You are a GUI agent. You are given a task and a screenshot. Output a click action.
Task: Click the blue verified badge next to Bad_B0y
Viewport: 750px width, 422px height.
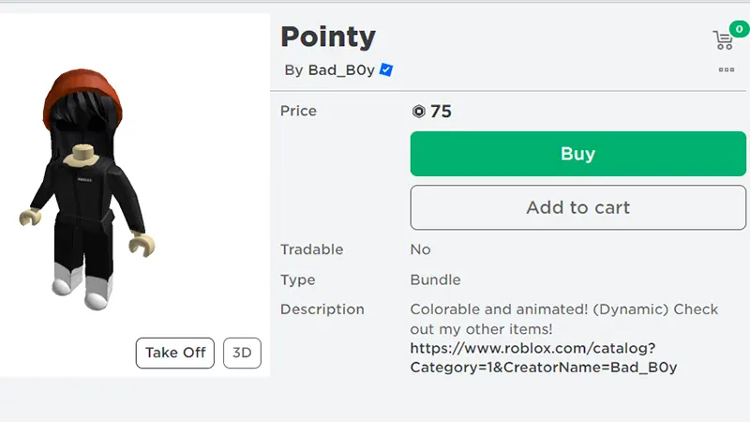pos(386,69)
